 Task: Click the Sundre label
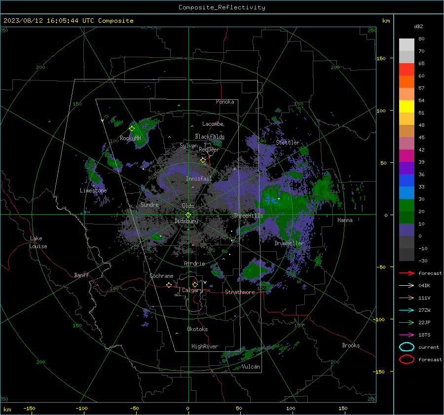click(149, 205)
